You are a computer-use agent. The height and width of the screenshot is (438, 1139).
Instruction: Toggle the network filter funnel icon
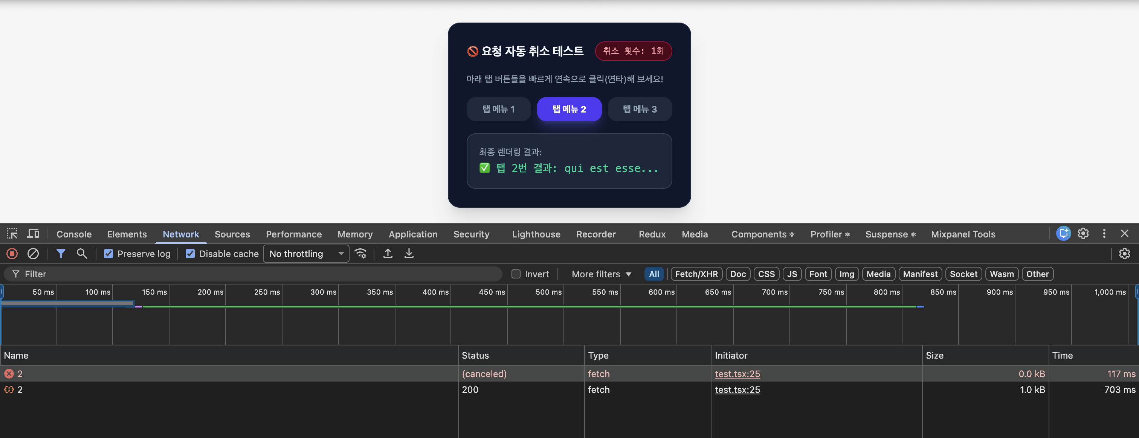pos(61,254)
